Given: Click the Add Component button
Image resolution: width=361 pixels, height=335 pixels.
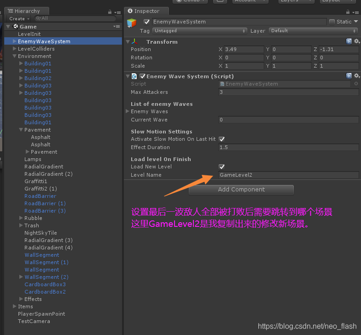Looking at the screenshot, I should (x=241, y=190).
